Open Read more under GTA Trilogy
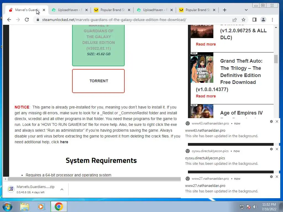283x212 pixels. [x=206, y=96]
